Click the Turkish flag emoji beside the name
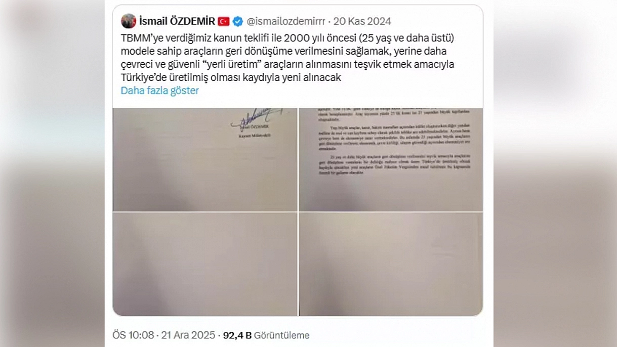Viewport: 617px width, 347px height. (224, 21)
